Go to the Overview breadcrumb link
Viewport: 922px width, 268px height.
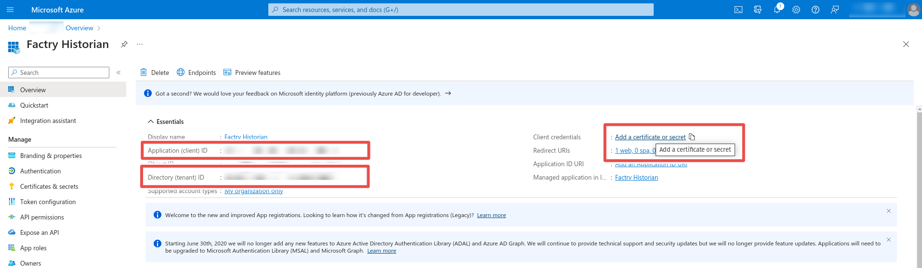79,28
